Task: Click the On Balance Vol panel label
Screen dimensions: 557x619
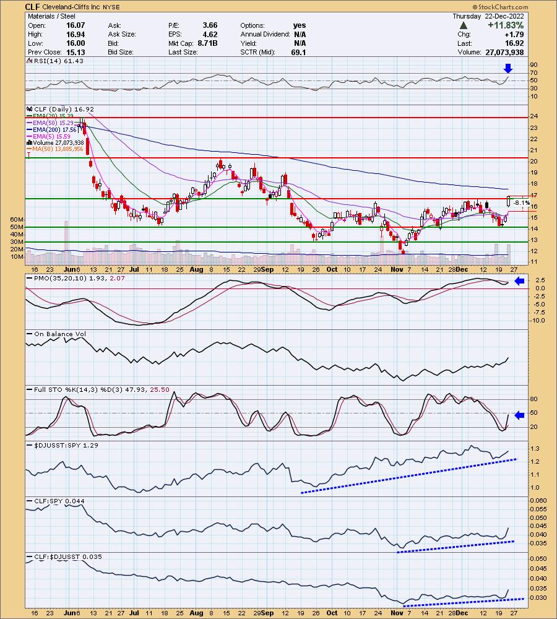Action: [x=56, y=334]
